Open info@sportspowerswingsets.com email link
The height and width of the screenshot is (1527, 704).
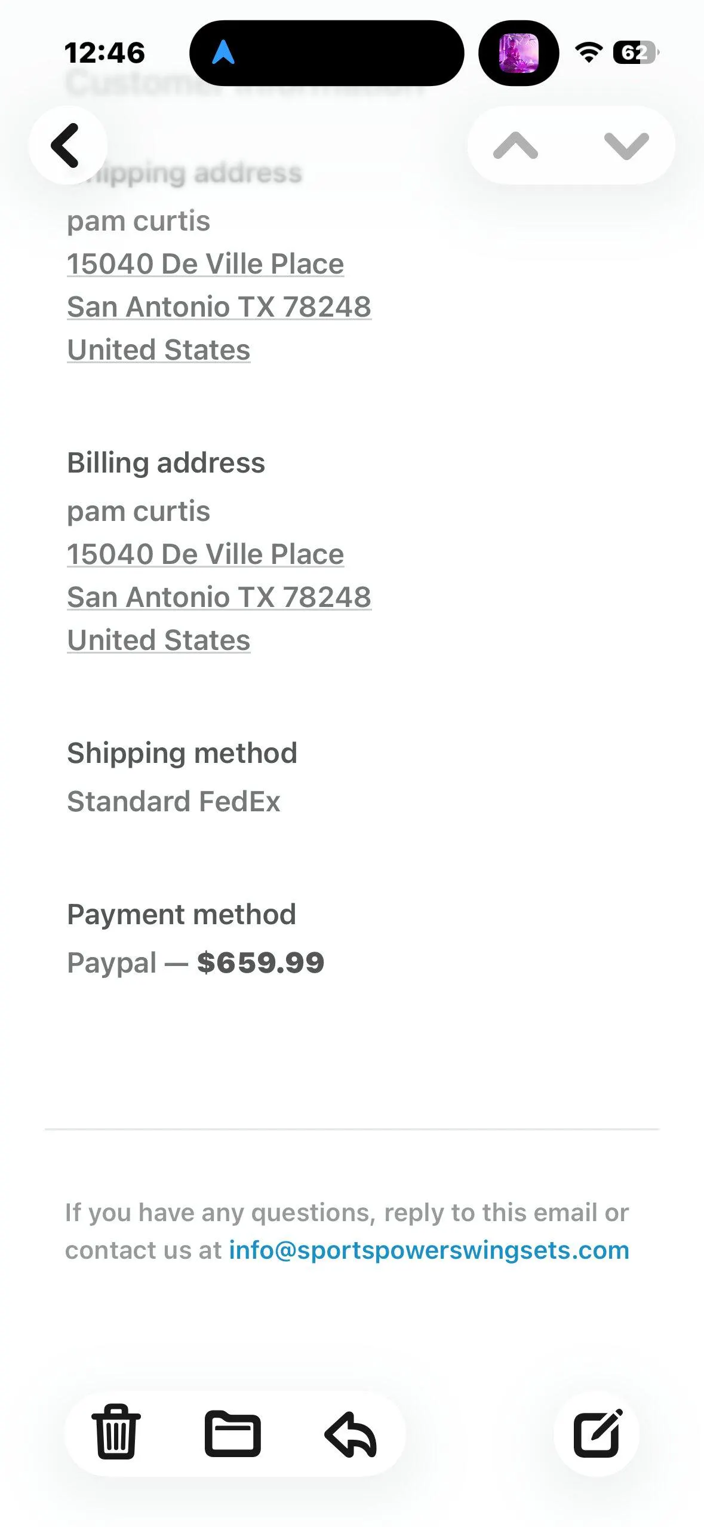(429, 1250)
